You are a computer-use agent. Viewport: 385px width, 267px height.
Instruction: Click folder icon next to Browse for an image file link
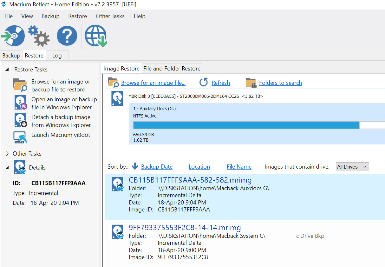(113, 82)
